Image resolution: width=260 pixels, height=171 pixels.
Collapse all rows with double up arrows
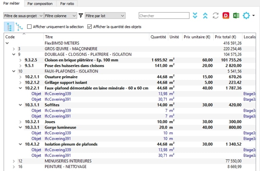[205, 16]
